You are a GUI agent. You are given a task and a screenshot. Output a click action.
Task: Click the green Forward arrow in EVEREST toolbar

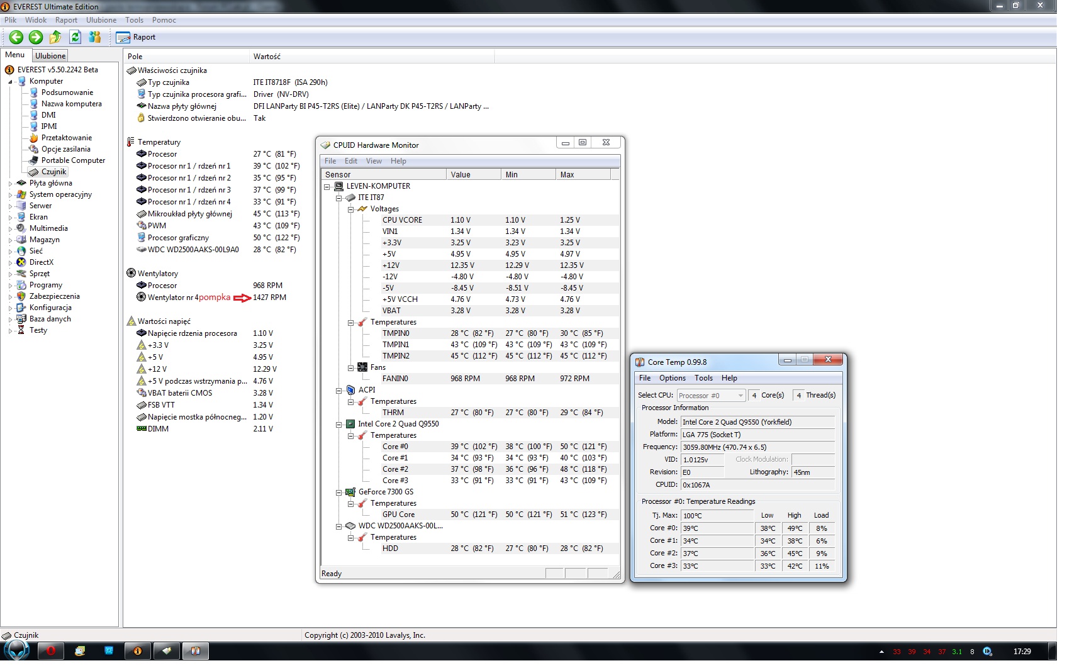point(36,37)
